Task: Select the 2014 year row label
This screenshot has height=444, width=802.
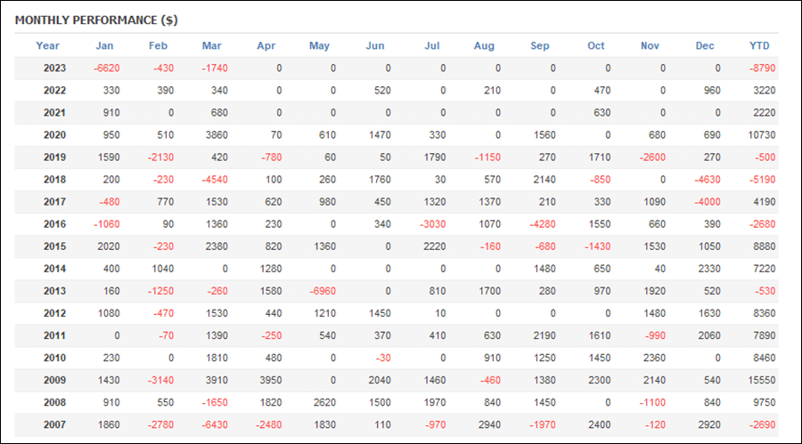Action: point(54,269)
